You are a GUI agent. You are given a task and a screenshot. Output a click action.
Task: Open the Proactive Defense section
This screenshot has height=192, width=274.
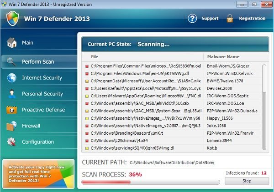point(39,110)
